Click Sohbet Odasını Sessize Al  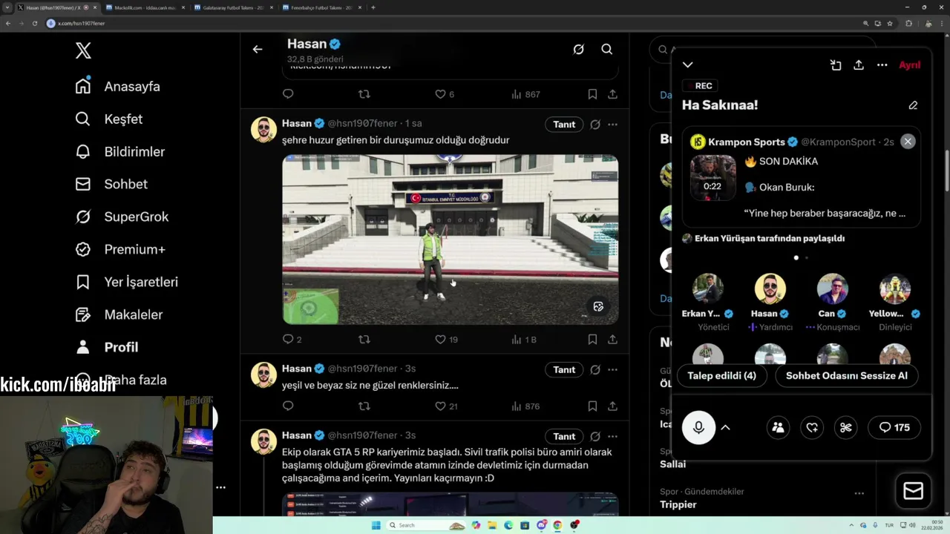(x=847, y=375)
